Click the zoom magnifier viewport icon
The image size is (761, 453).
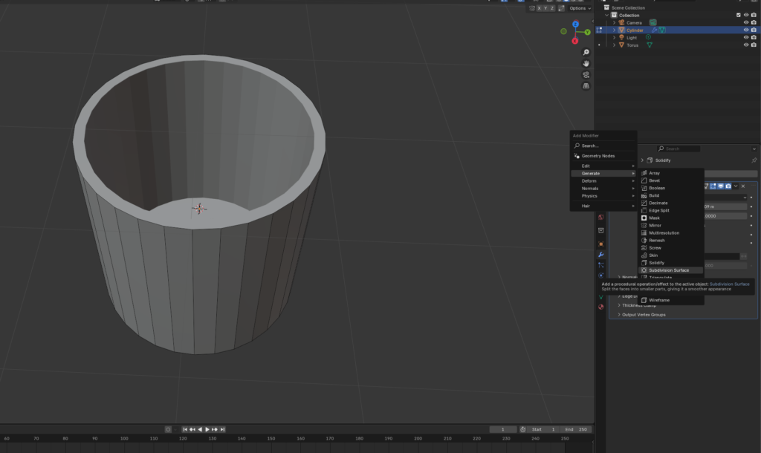(586, 53)
